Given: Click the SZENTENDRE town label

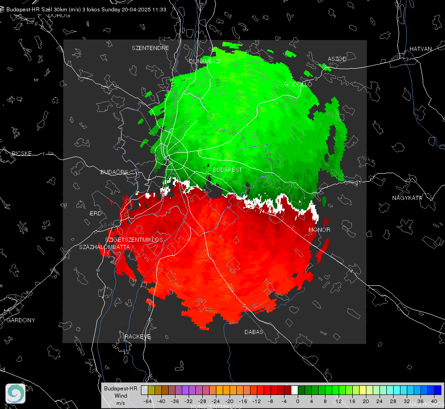Looking at the screenshot, I should (x=150, y=48).
